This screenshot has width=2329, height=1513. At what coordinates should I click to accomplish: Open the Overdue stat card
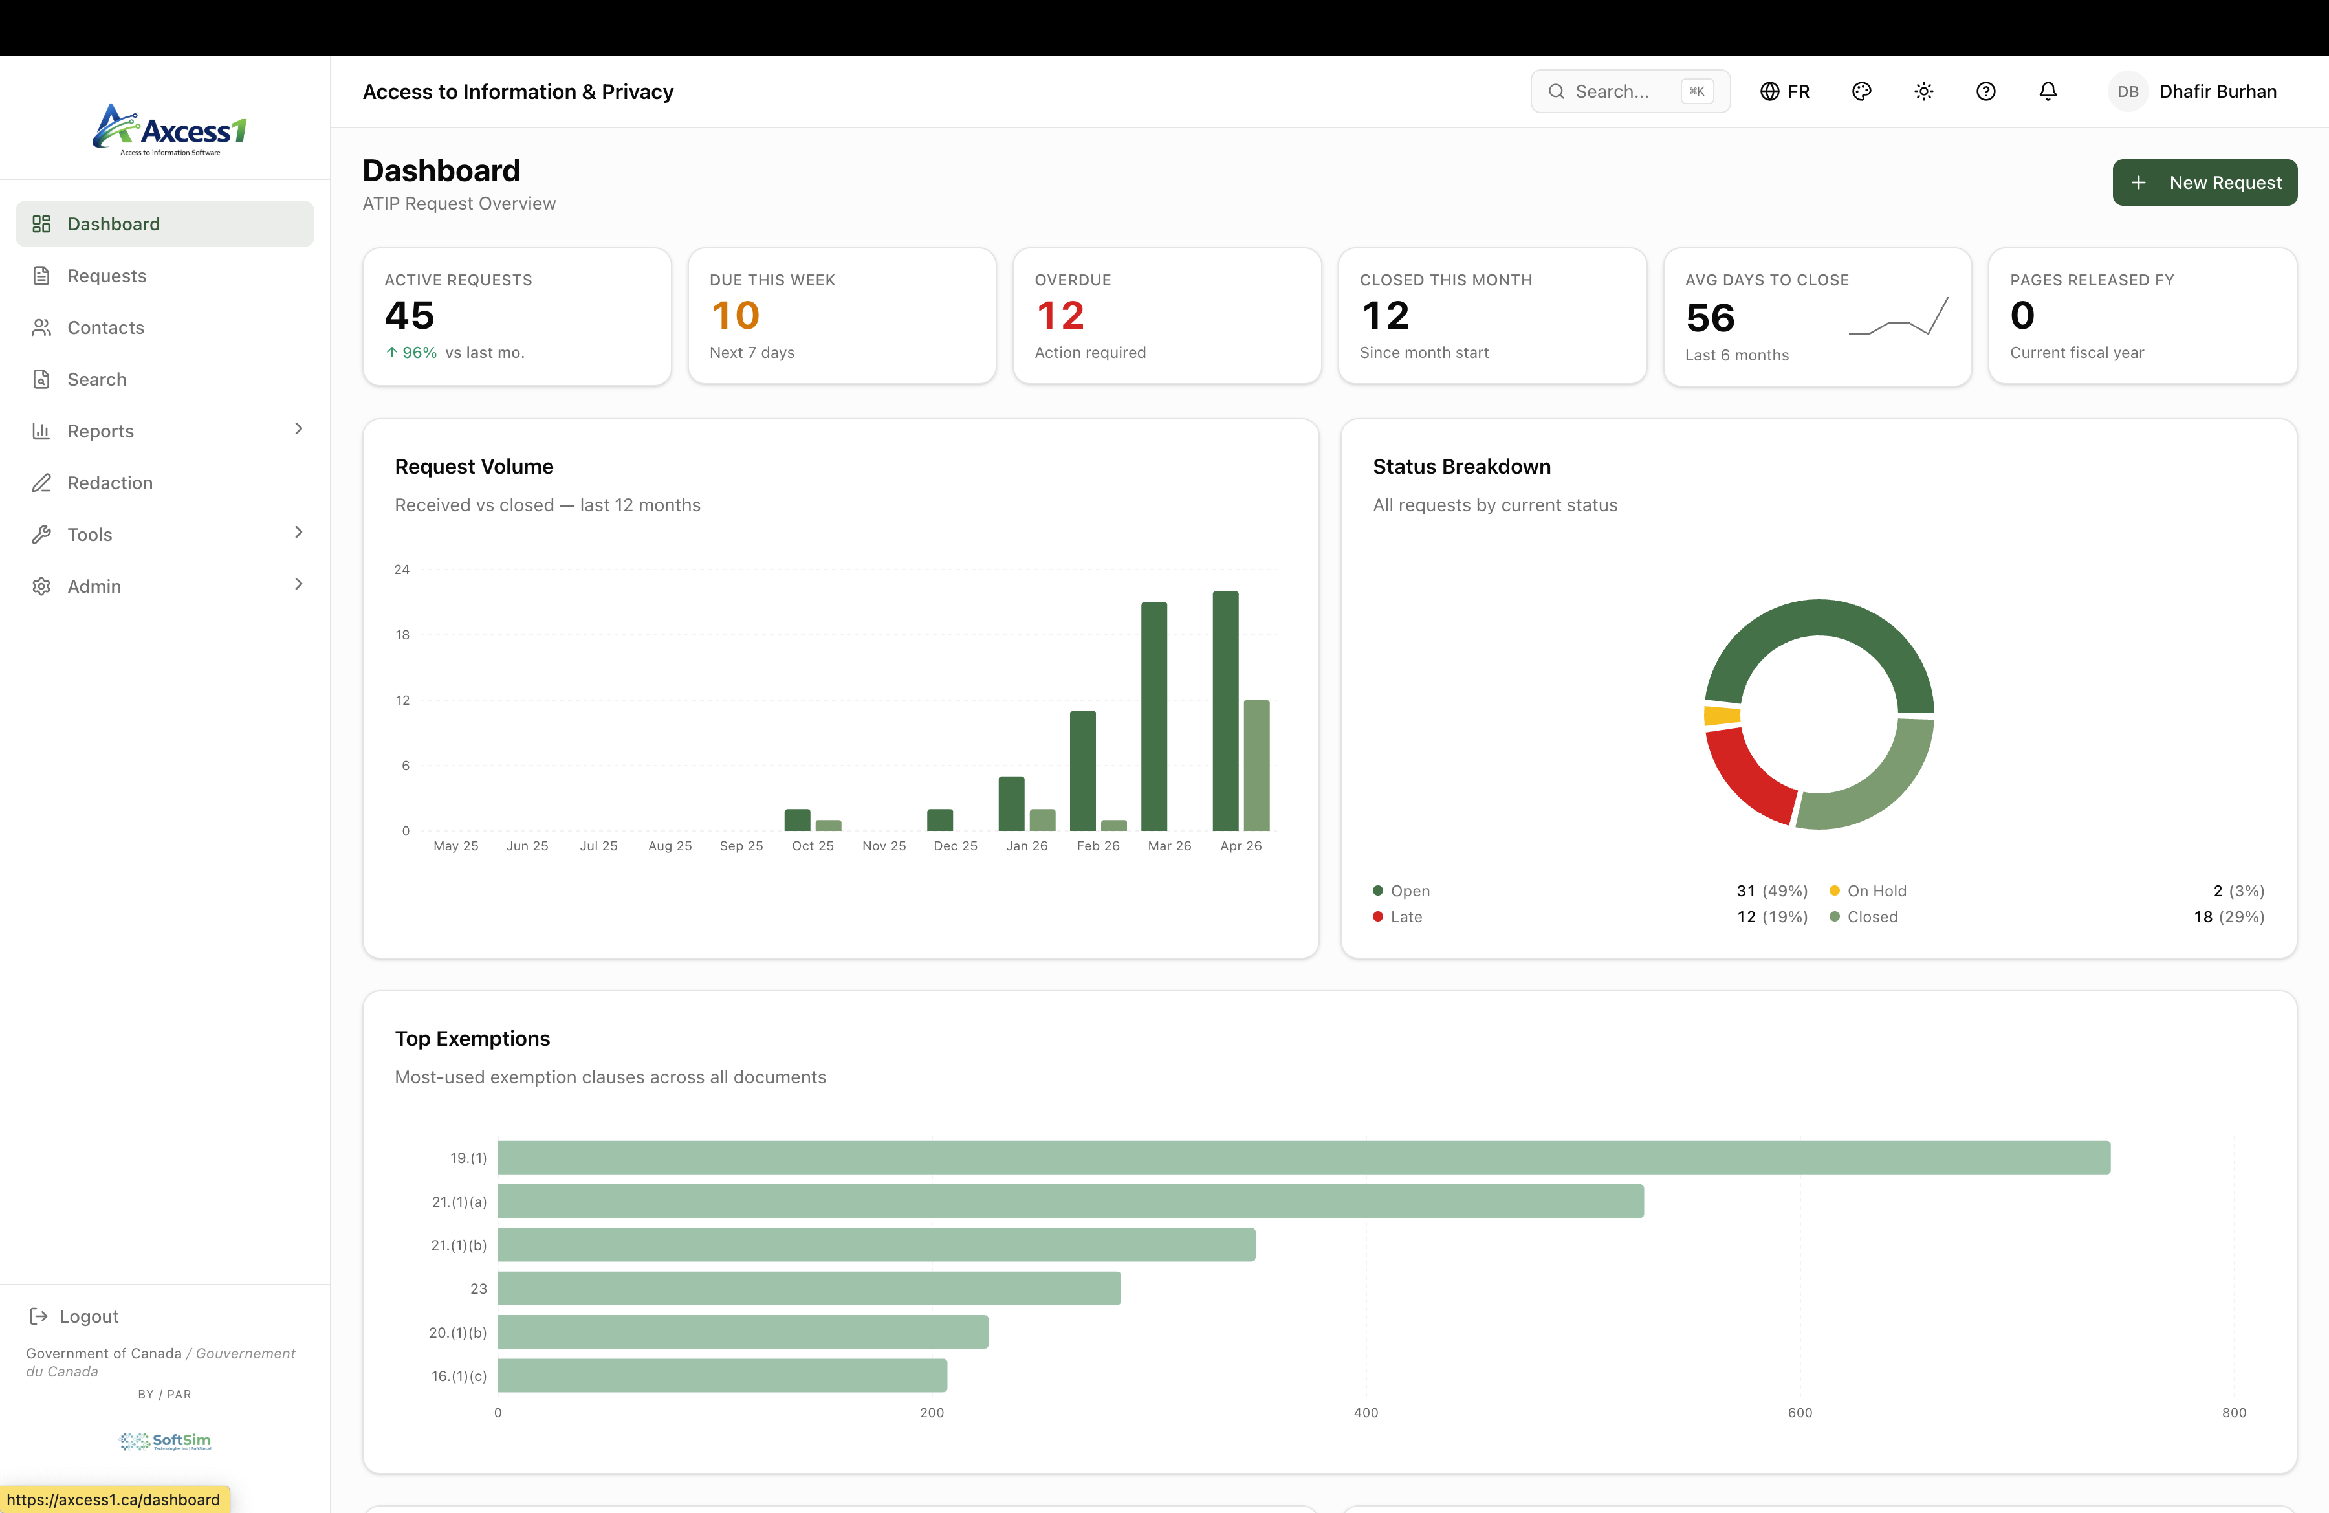(1166, 315)
